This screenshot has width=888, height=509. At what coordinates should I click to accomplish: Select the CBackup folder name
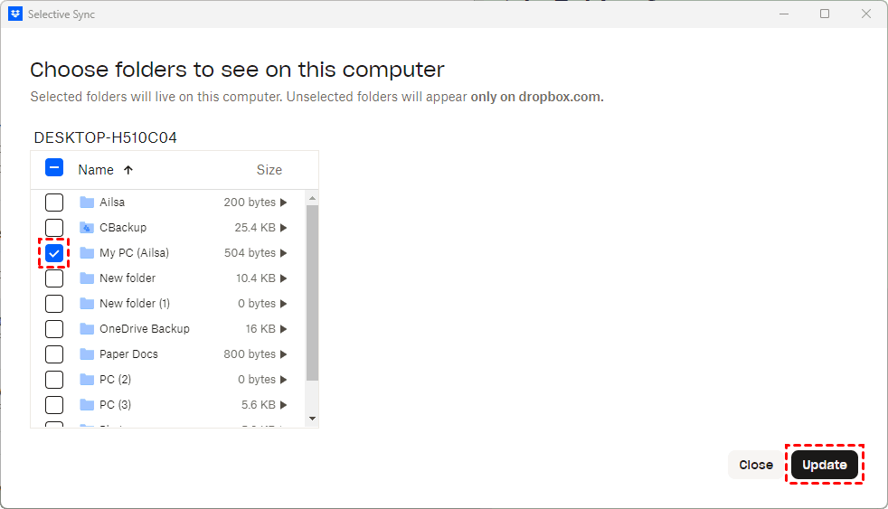pyautogui.click(x=123, y=228)
